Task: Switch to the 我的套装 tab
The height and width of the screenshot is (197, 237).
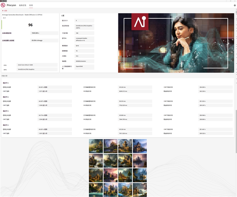Action: point(23,5)
